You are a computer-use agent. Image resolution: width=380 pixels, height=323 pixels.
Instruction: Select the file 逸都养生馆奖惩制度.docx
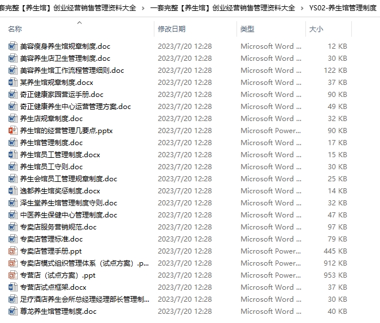60,190
